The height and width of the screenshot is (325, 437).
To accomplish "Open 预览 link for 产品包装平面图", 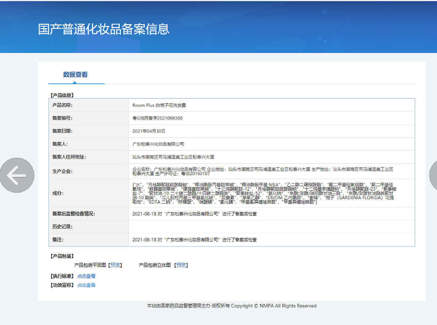I will (x=115, y=265).
